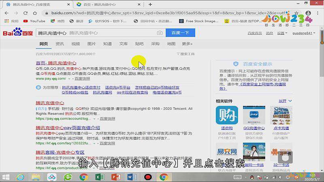
Task: Open the Windows Start button
Action: pyautogui.click(x=6, y=177)
